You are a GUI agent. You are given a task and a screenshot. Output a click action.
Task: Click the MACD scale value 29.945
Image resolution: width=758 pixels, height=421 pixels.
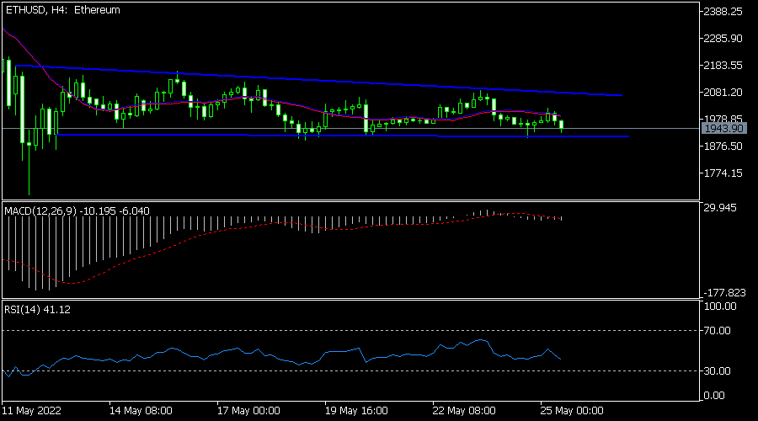(x=720, y=207)
